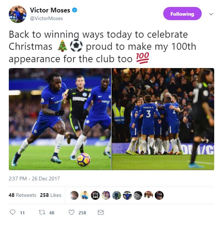Send tweet via the envelope message icon

click(100, 212)
